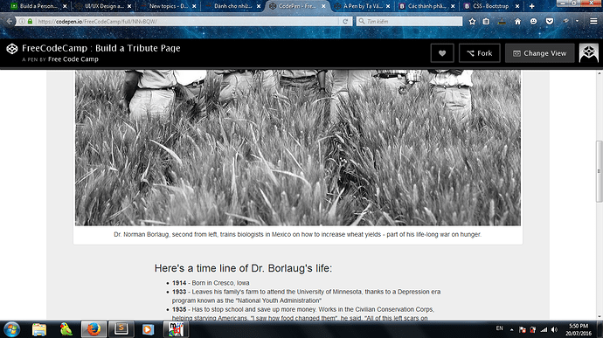Click the wheat field photo of Dr. Borlaug

pos(298,148)
